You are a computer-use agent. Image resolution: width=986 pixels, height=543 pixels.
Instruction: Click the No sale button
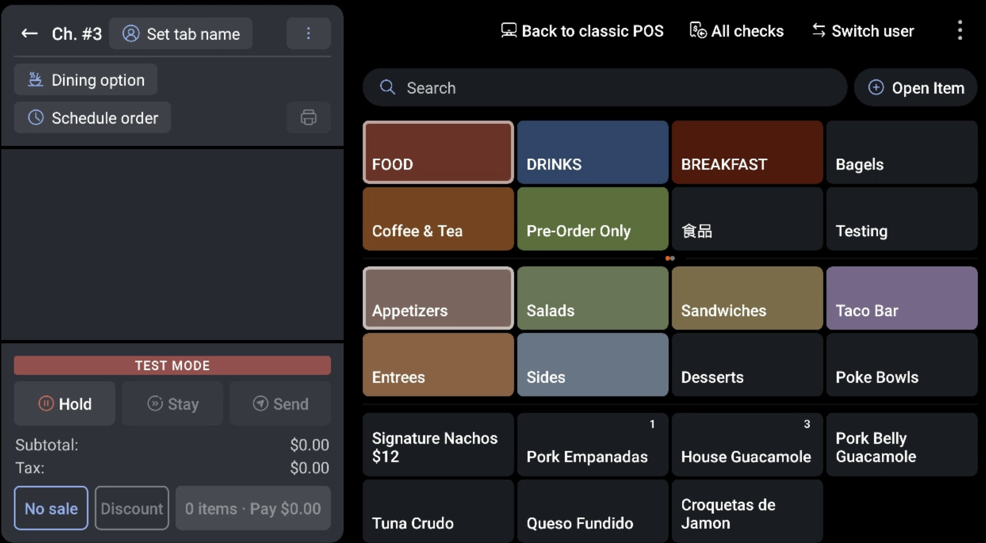(50, 508)
